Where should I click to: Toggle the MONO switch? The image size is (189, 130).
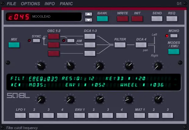174,36
